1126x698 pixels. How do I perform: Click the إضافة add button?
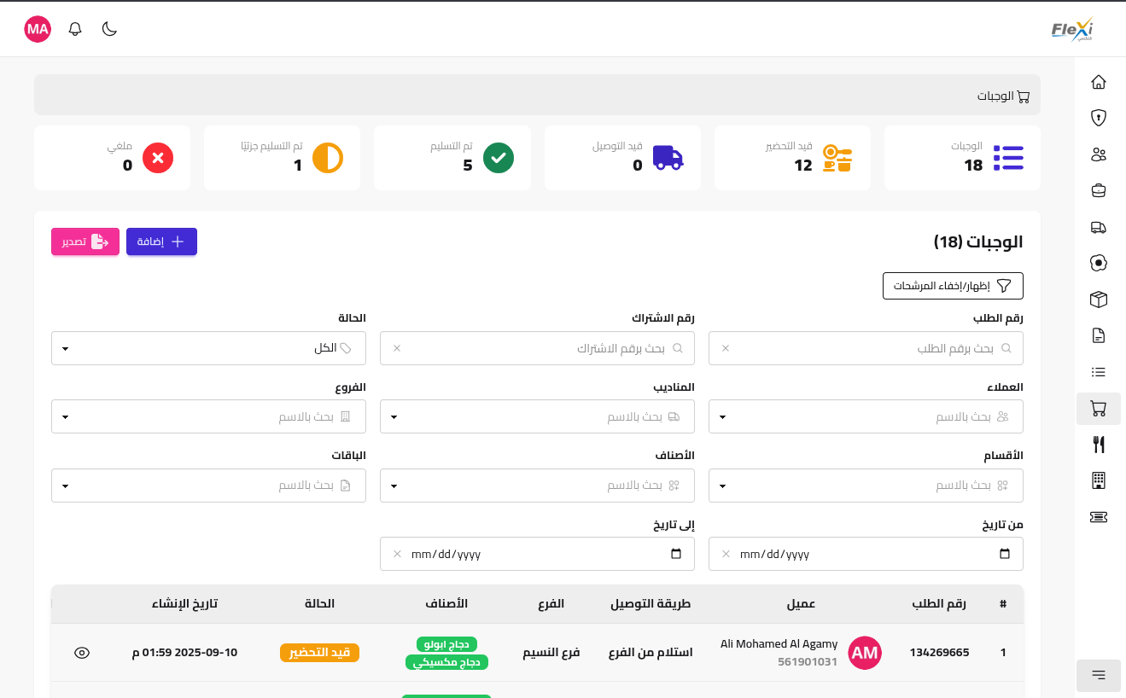(161, 241)
